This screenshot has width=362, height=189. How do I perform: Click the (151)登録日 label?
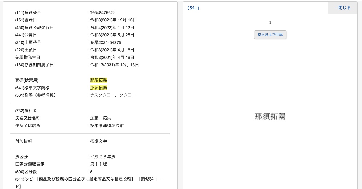26,20
